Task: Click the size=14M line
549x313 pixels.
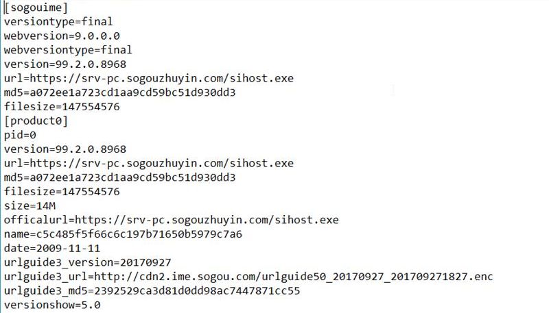Action: pyautogui.click(x=27, y=206)
